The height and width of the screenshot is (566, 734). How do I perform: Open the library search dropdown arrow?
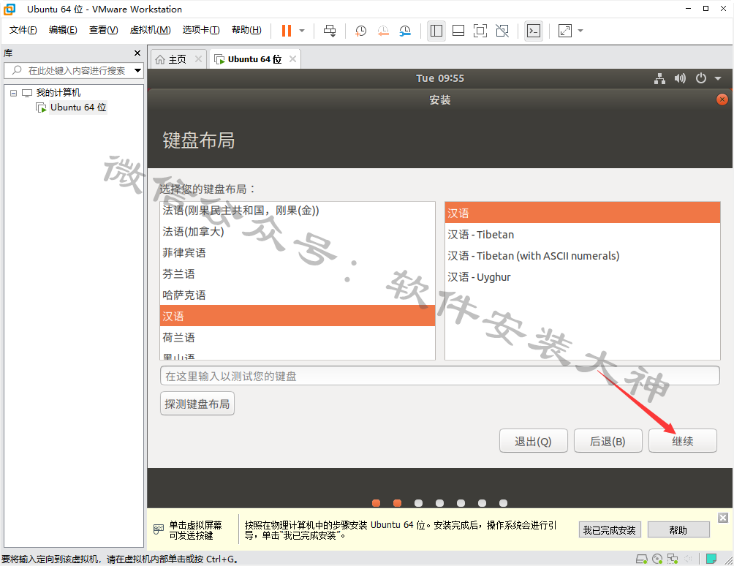(137, 71)
